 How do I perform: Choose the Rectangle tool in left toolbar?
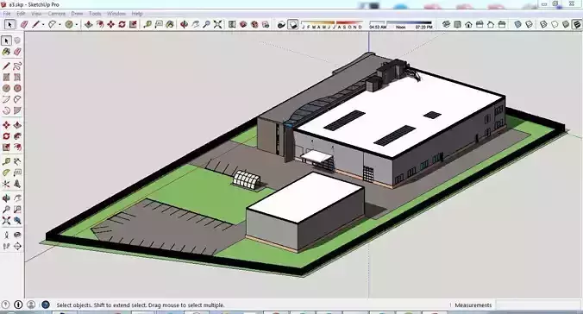[6, 78]
